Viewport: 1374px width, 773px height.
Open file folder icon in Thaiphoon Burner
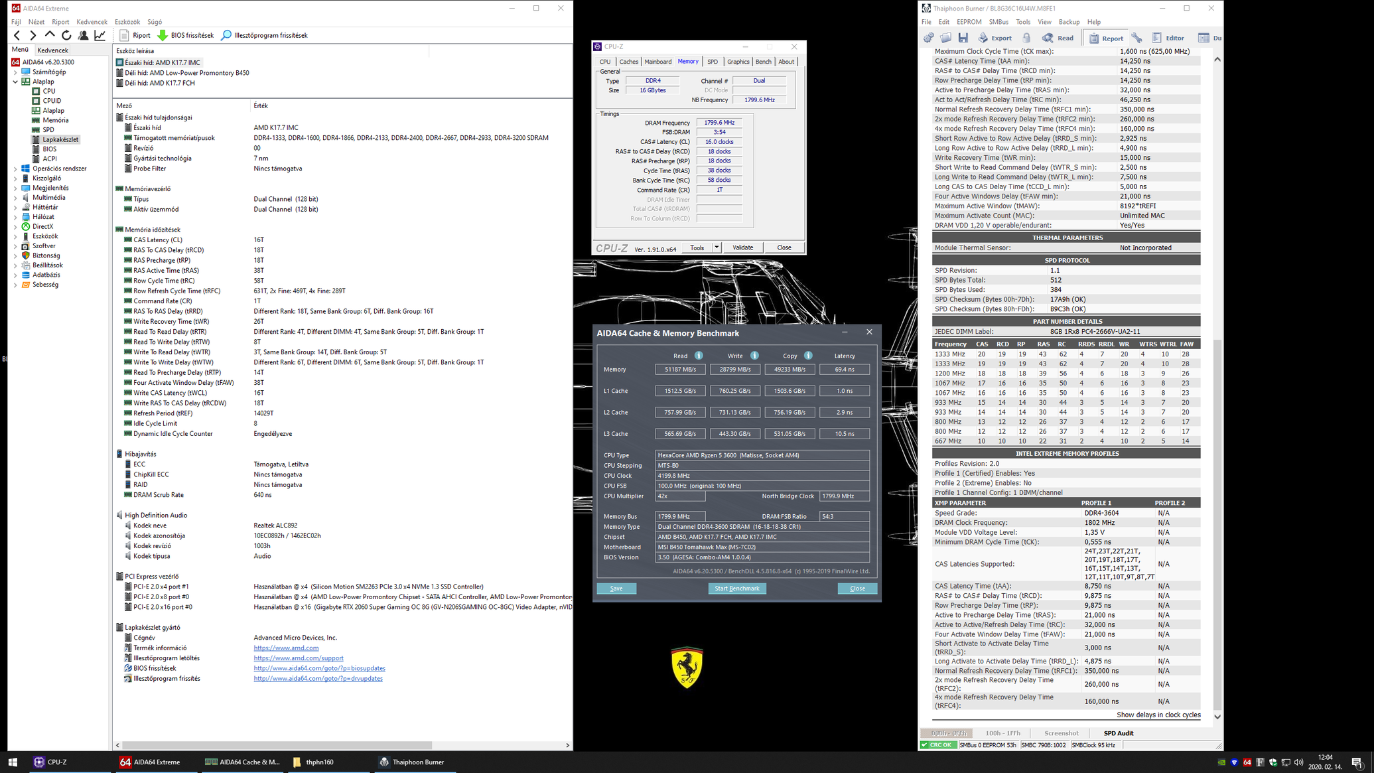[x=946, y=38]
